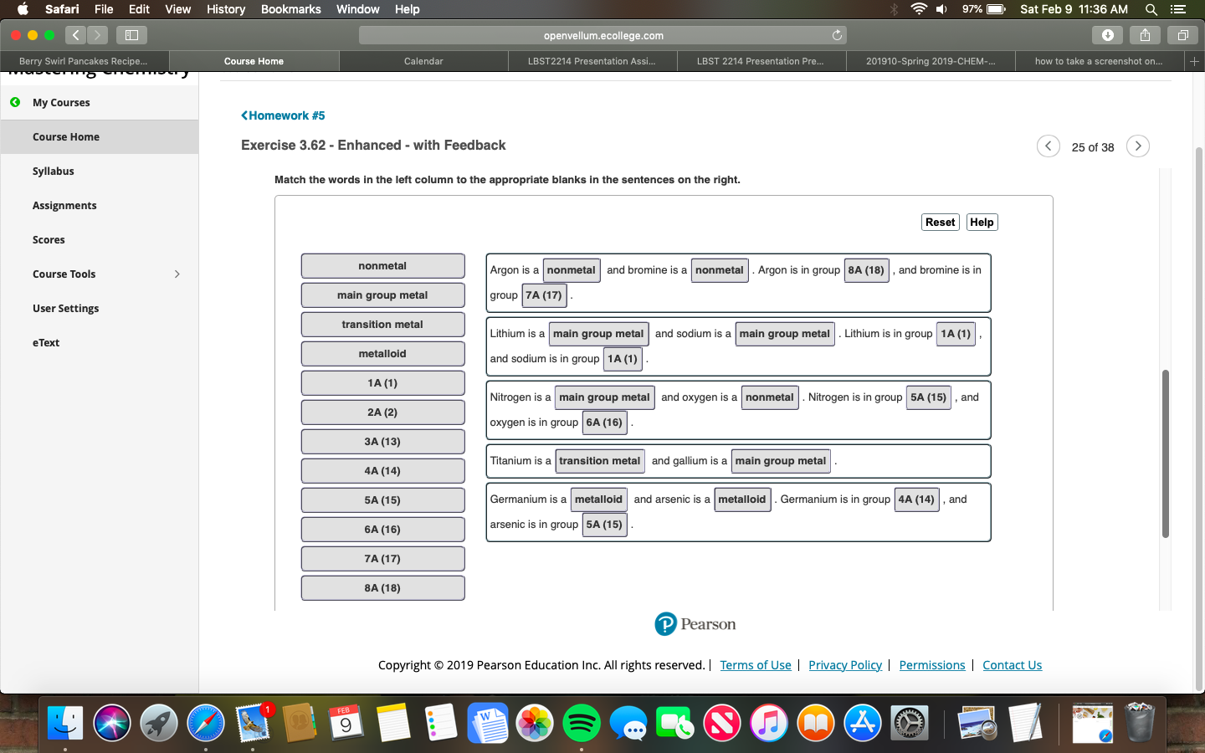This screenshot has height=753, width=1205.
Task: Select the 8A (18) tile in the left column
Action: (382, 587)
